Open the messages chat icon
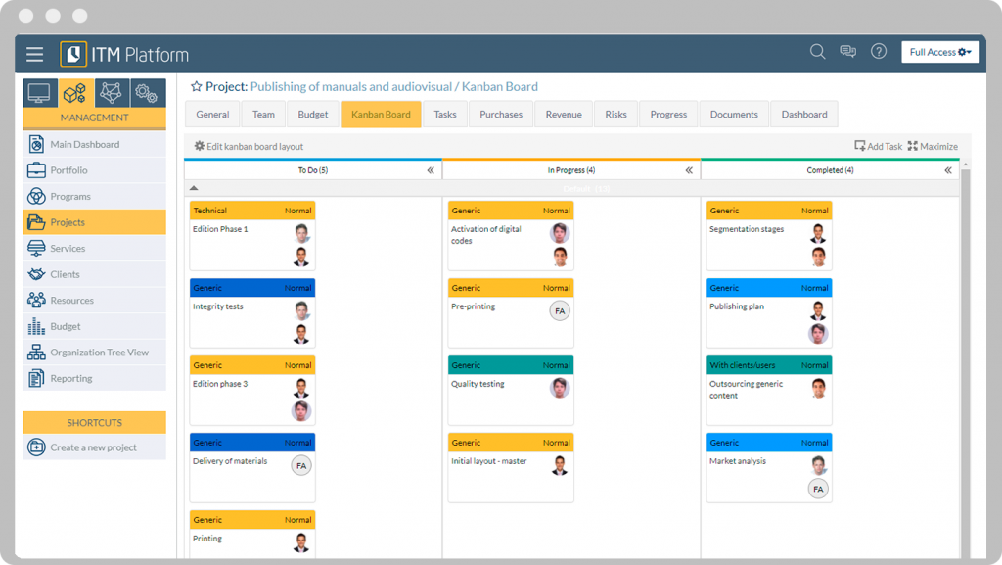The image size is (1002, 565). point(847,52)
